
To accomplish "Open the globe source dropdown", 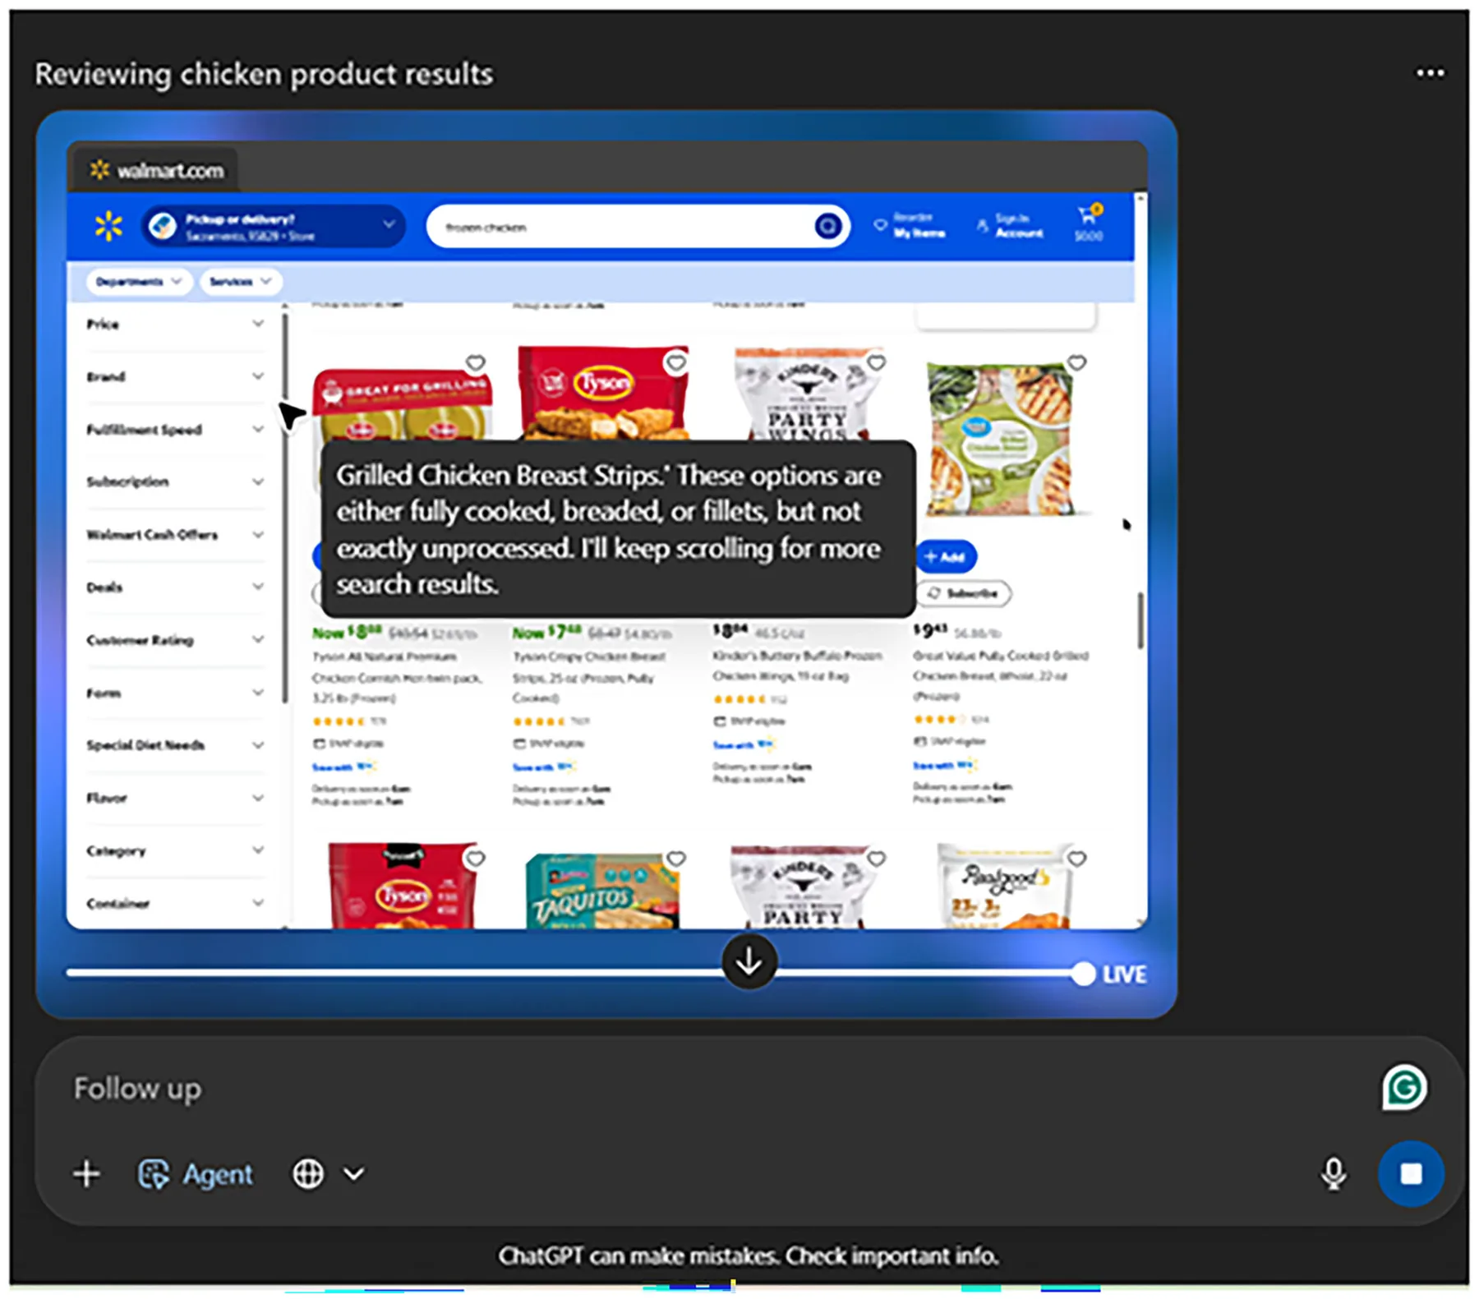I will pos(328,1174).
